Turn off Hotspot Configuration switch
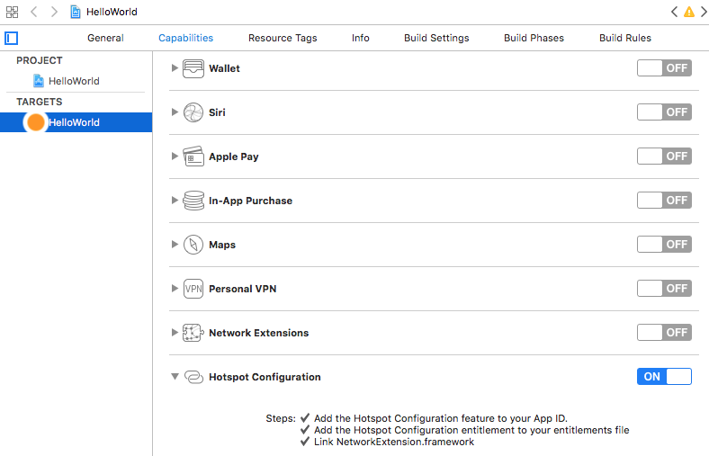Image resolution: width=709 pixels, height=456 pixels. [664, 377]
